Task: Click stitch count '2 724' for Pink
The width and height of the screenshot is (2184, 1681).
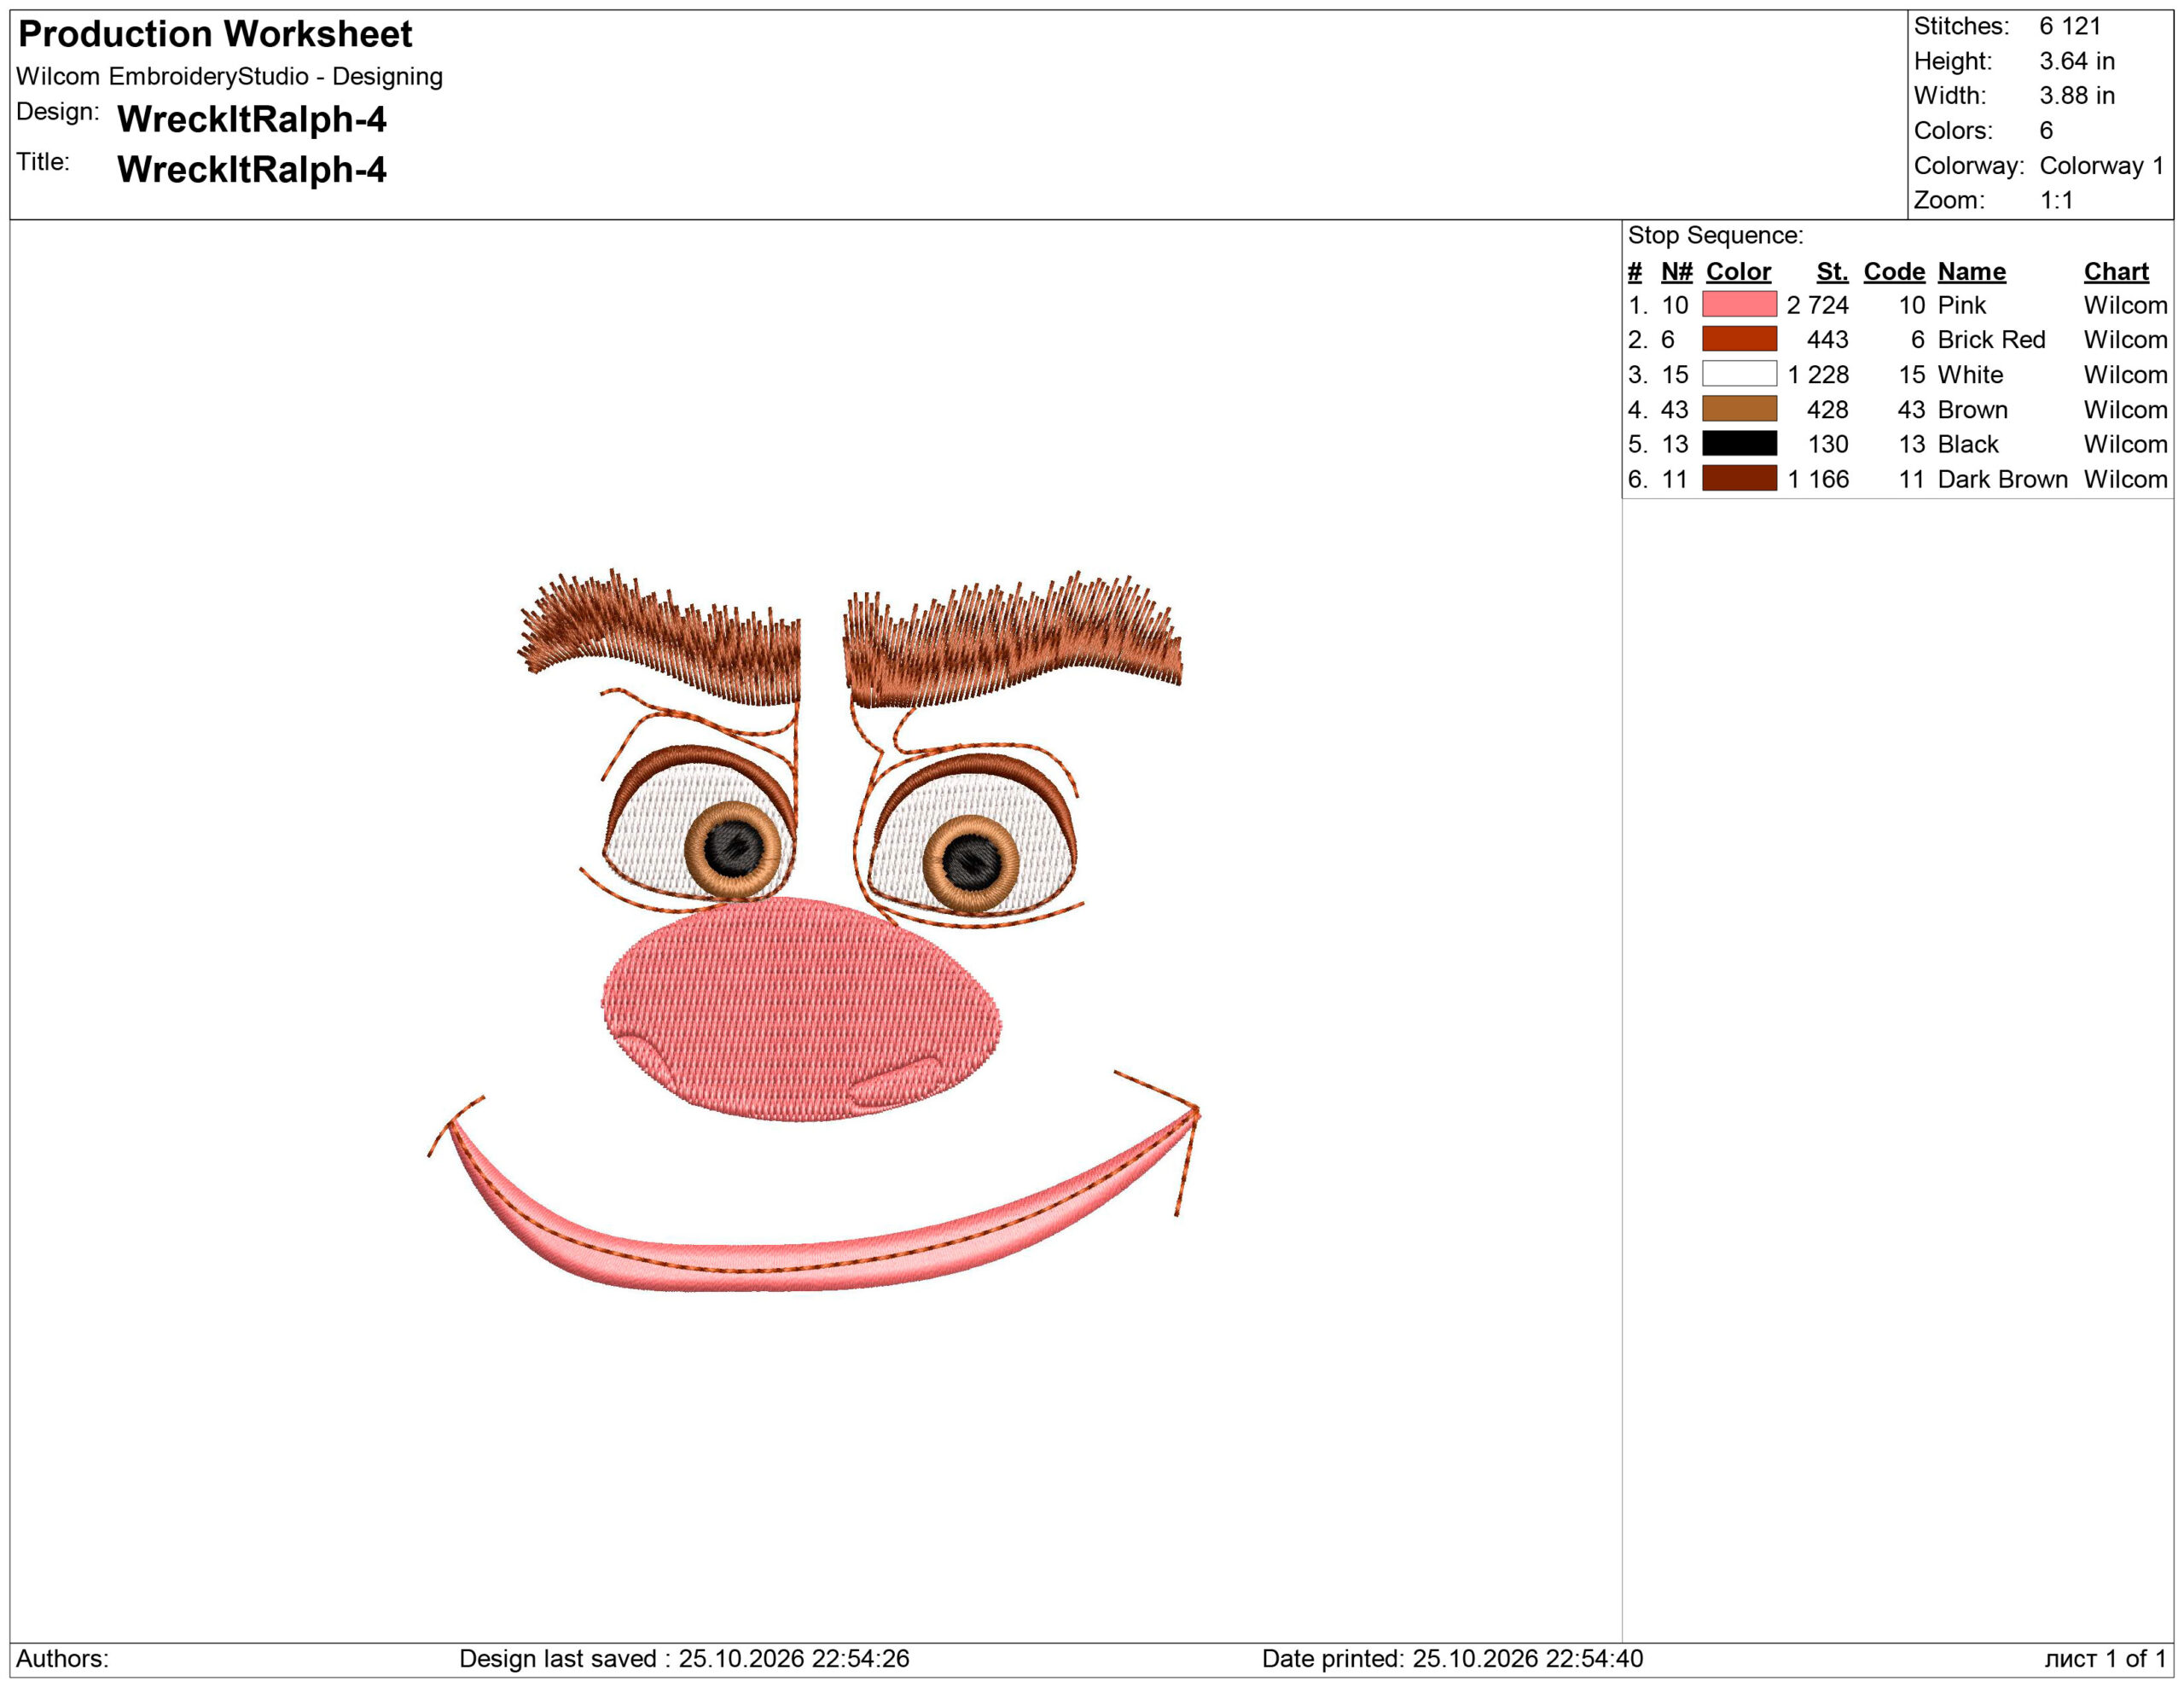Action: (x=1817, y=305)
